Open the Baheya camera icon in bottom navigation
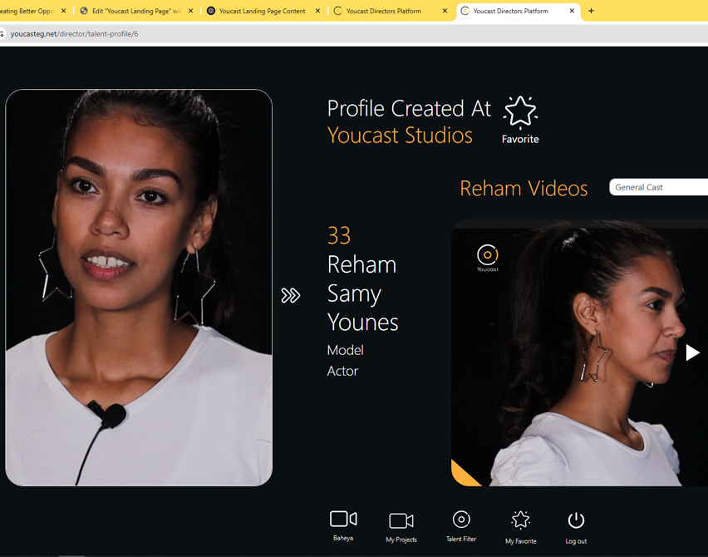This screenshot has height=557, width=708. pos(343,519)
